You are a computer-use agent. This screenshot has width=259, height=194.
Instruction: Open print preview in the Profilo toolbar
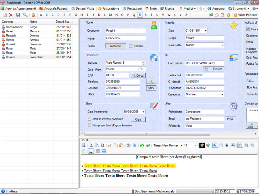click(91, 145)
